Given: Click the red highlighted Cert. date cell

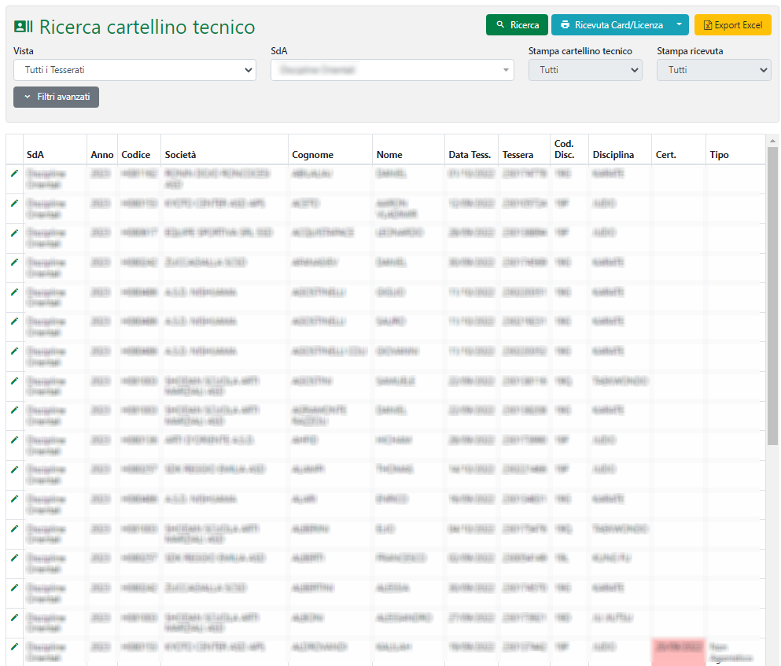Looking at the screenshot, I should pyautogui.click(x=678, y=650).
